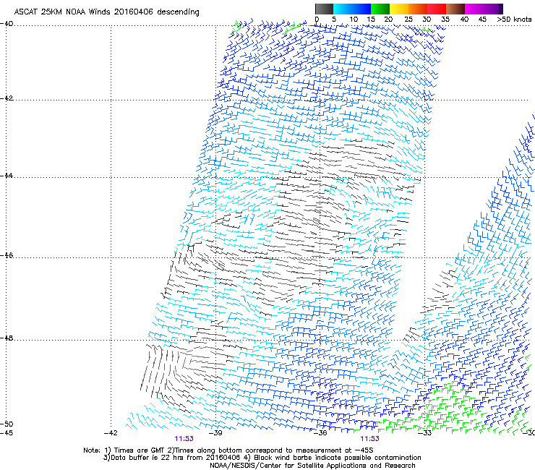Click the orange 25-30 knots legend segment

tap(418, 9)
